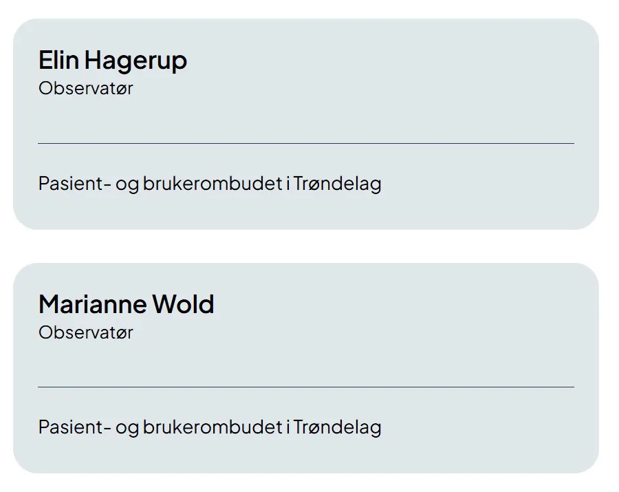This screenshot has width=619, height=492.
Task: Click the divider line in Marianne Wold's card
Action: click(306, 387)
